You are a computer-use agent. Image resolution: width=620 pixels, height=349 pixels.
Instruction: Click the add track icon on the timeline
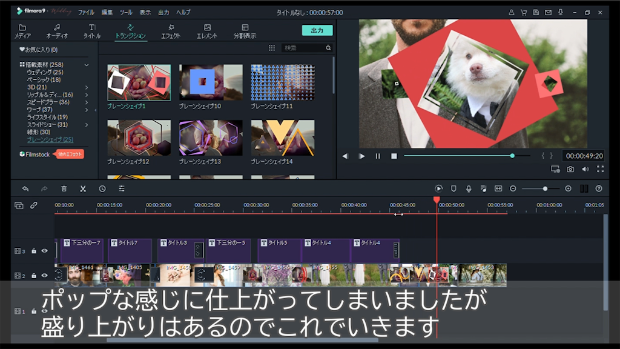pyautogui.click(x=19, y=205)
